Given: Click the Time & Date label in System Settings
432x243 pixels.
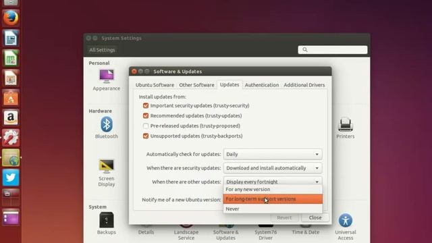Looking at the screenshot, I should click(x=305, y=232).
